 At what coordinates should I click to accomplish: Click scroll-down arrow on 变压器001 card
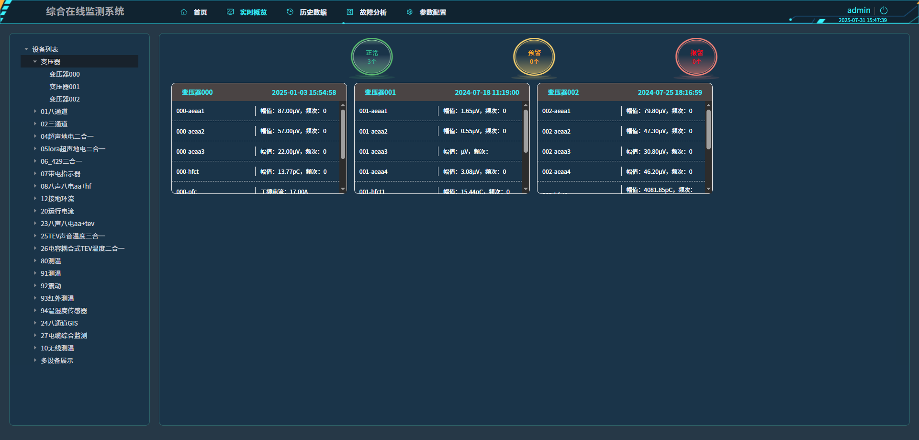tap(526, 189)
